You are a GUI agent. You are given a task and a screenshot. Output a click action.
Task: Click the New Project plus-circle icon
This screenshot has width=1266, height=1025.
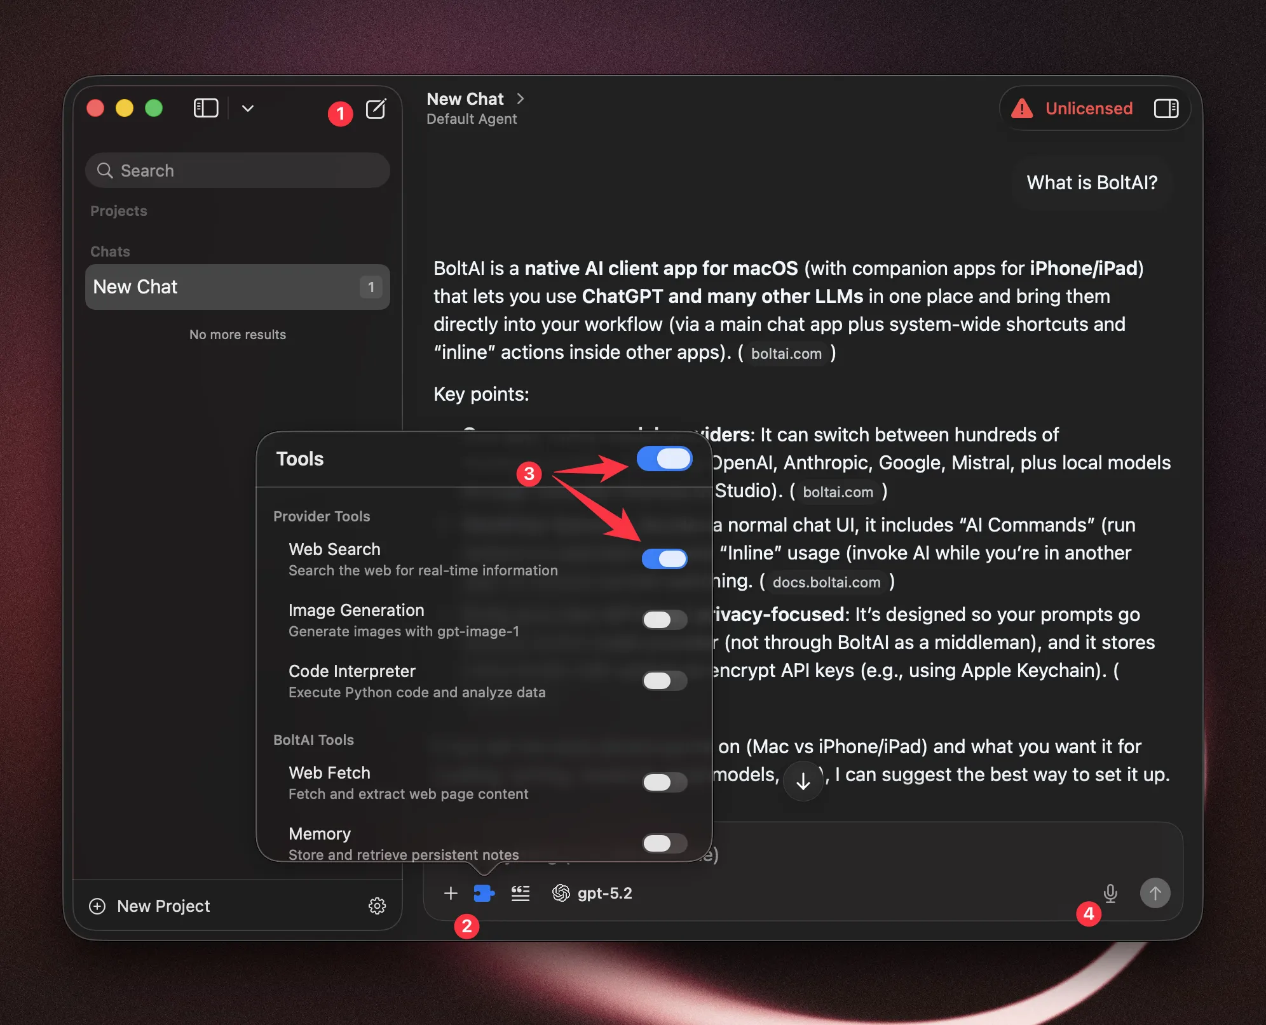(97, 906)
